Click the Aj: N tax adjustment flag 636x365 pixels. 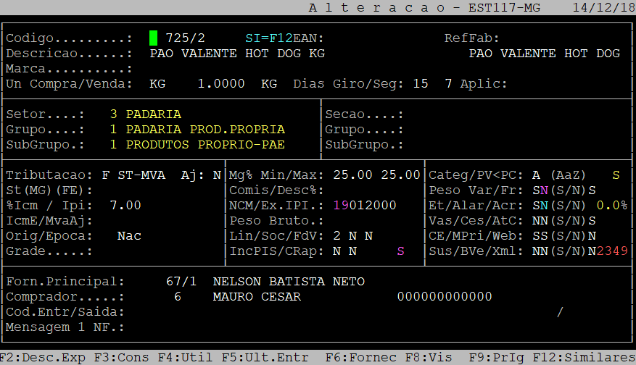pos(201,175)
